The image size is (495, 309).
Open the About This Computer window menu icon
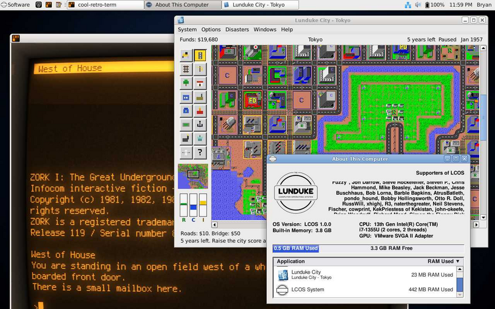pos(273,159)
